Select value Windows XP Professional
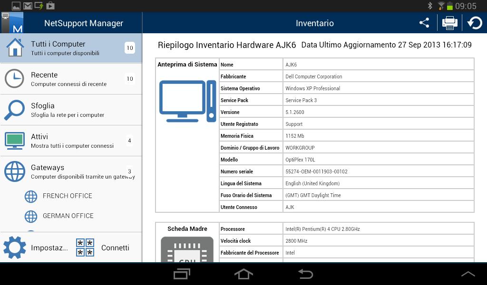 point(313,88)
